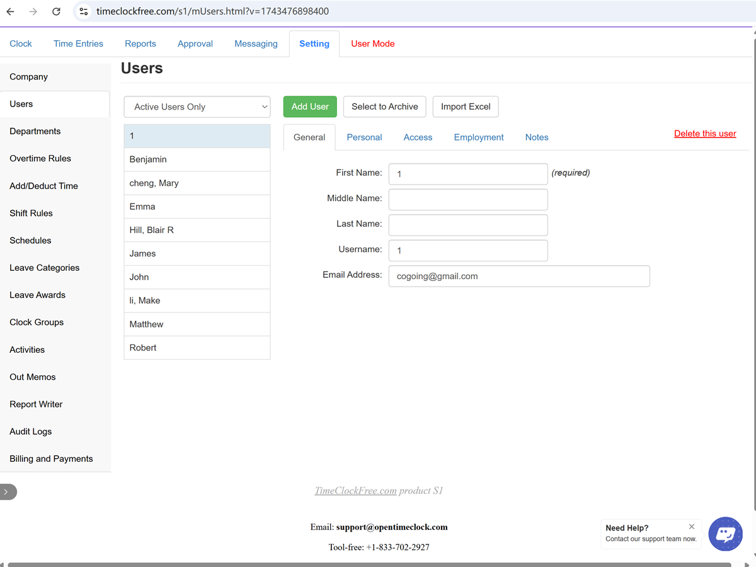Switch to Time Entries tab
Image resolution: width=756 pixels, height=567 pixels.
tap(78, 43)
